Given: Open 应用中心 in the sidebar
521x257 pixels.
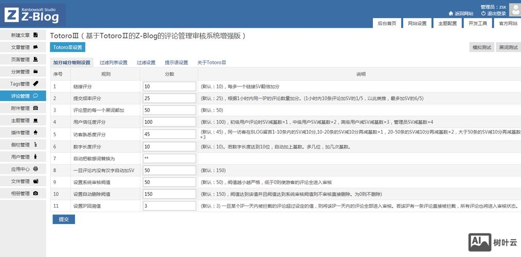Looking at the screenshot, I should 23,169.
